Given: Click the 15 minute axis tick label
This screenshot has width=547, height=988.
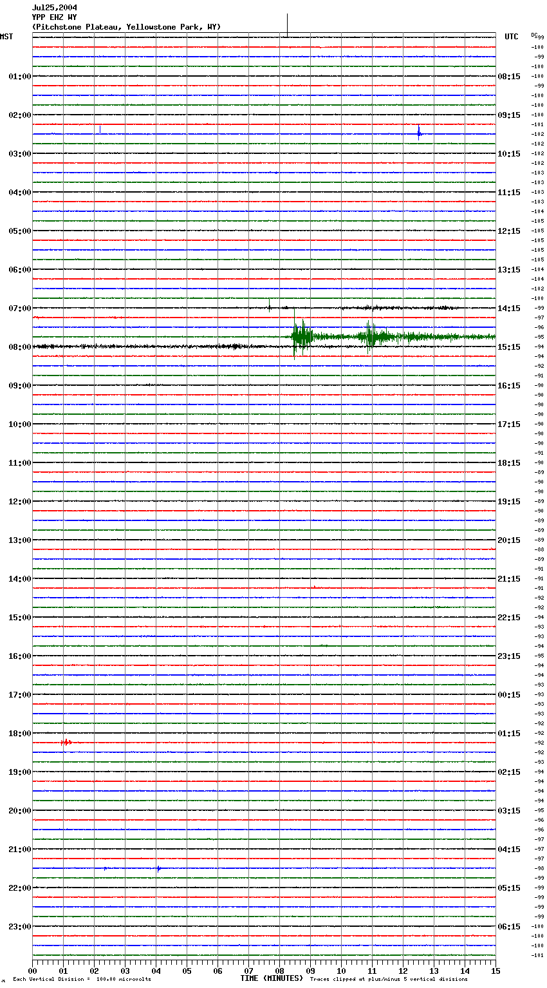Looking at the screenshot, I should tap(496, 971).
